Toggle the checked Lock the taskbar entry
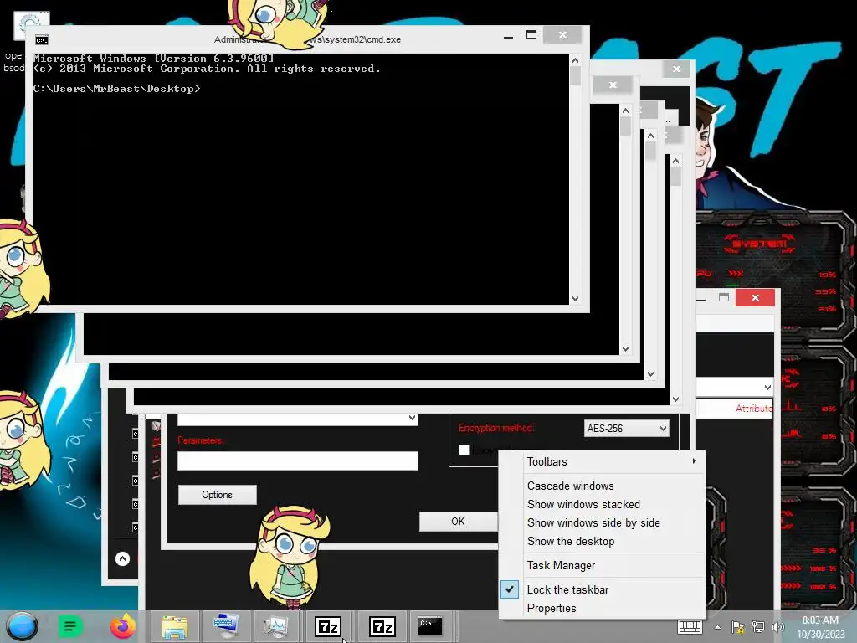The image size is (857, 643). pos(603,589)
